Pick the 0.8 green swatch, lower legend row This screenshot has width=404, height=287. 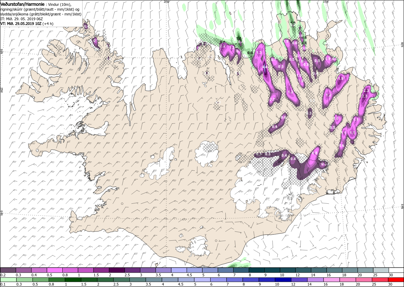57,280
